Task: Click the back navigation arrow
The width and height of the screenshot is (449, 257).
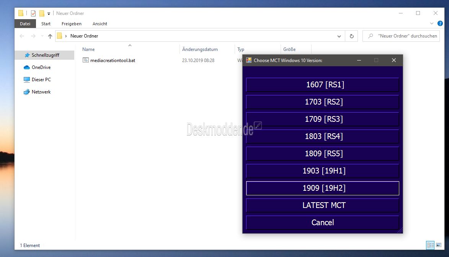Action: 22,36
